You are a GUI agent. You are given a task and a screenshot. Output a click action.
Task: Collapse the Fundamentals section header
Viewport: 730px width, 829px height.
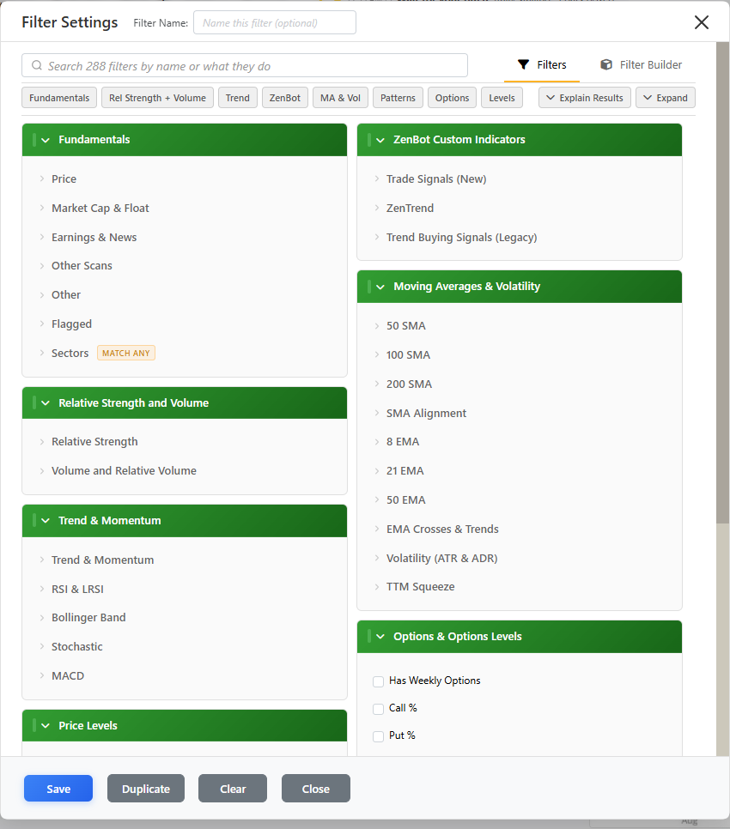pos(185,140)
